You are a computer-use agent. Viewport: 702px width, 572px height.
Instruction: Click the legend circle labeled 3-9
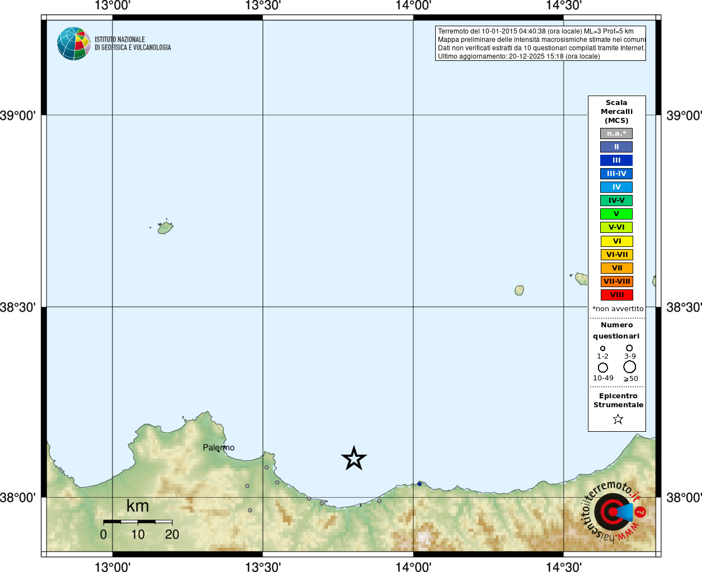pos(629,348)
